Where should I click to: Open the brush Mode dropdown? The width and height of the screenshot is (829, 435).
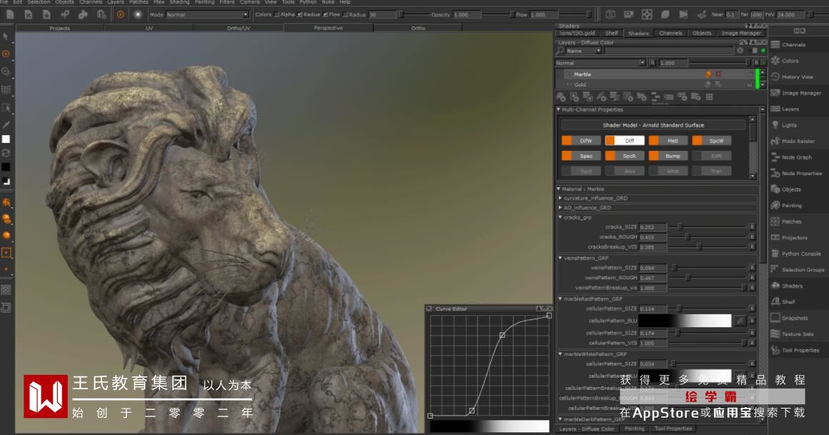pyautogui.click(x=207, y=14)
